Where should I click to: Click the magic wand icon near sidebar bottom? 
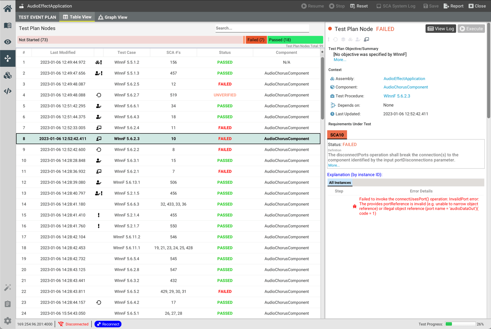tap(7, 287)
